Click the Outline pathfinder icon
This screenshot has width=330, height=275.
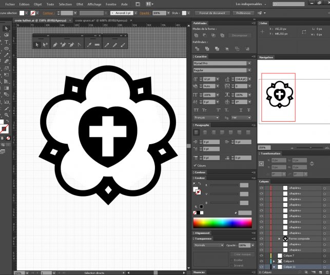click(x=237, y=49)
